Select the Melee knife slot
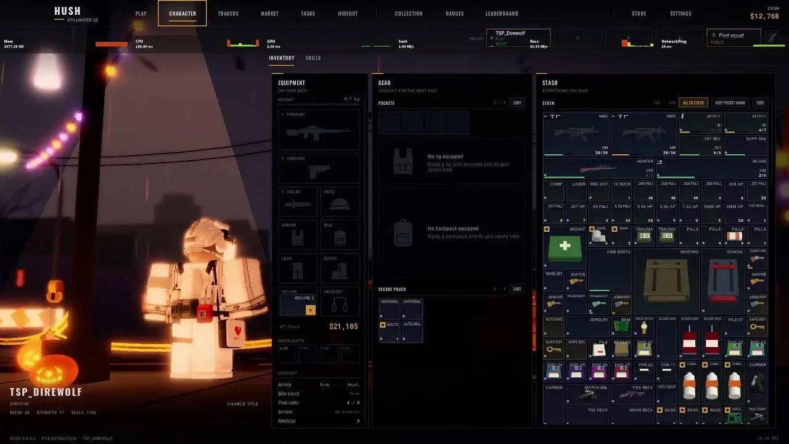The width and height of the screenshot is (789, 444). [298, 202]
